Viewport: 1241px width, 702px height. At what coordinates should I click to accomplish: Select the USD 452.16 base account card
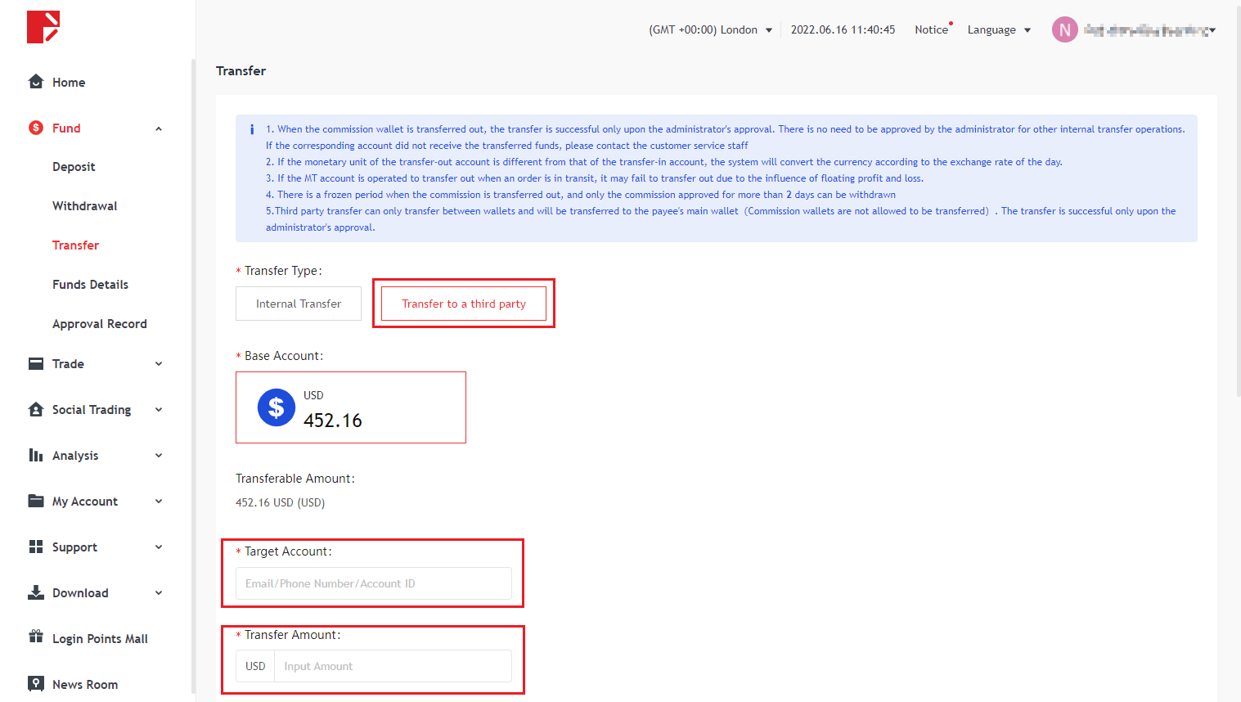click(351, 407)
